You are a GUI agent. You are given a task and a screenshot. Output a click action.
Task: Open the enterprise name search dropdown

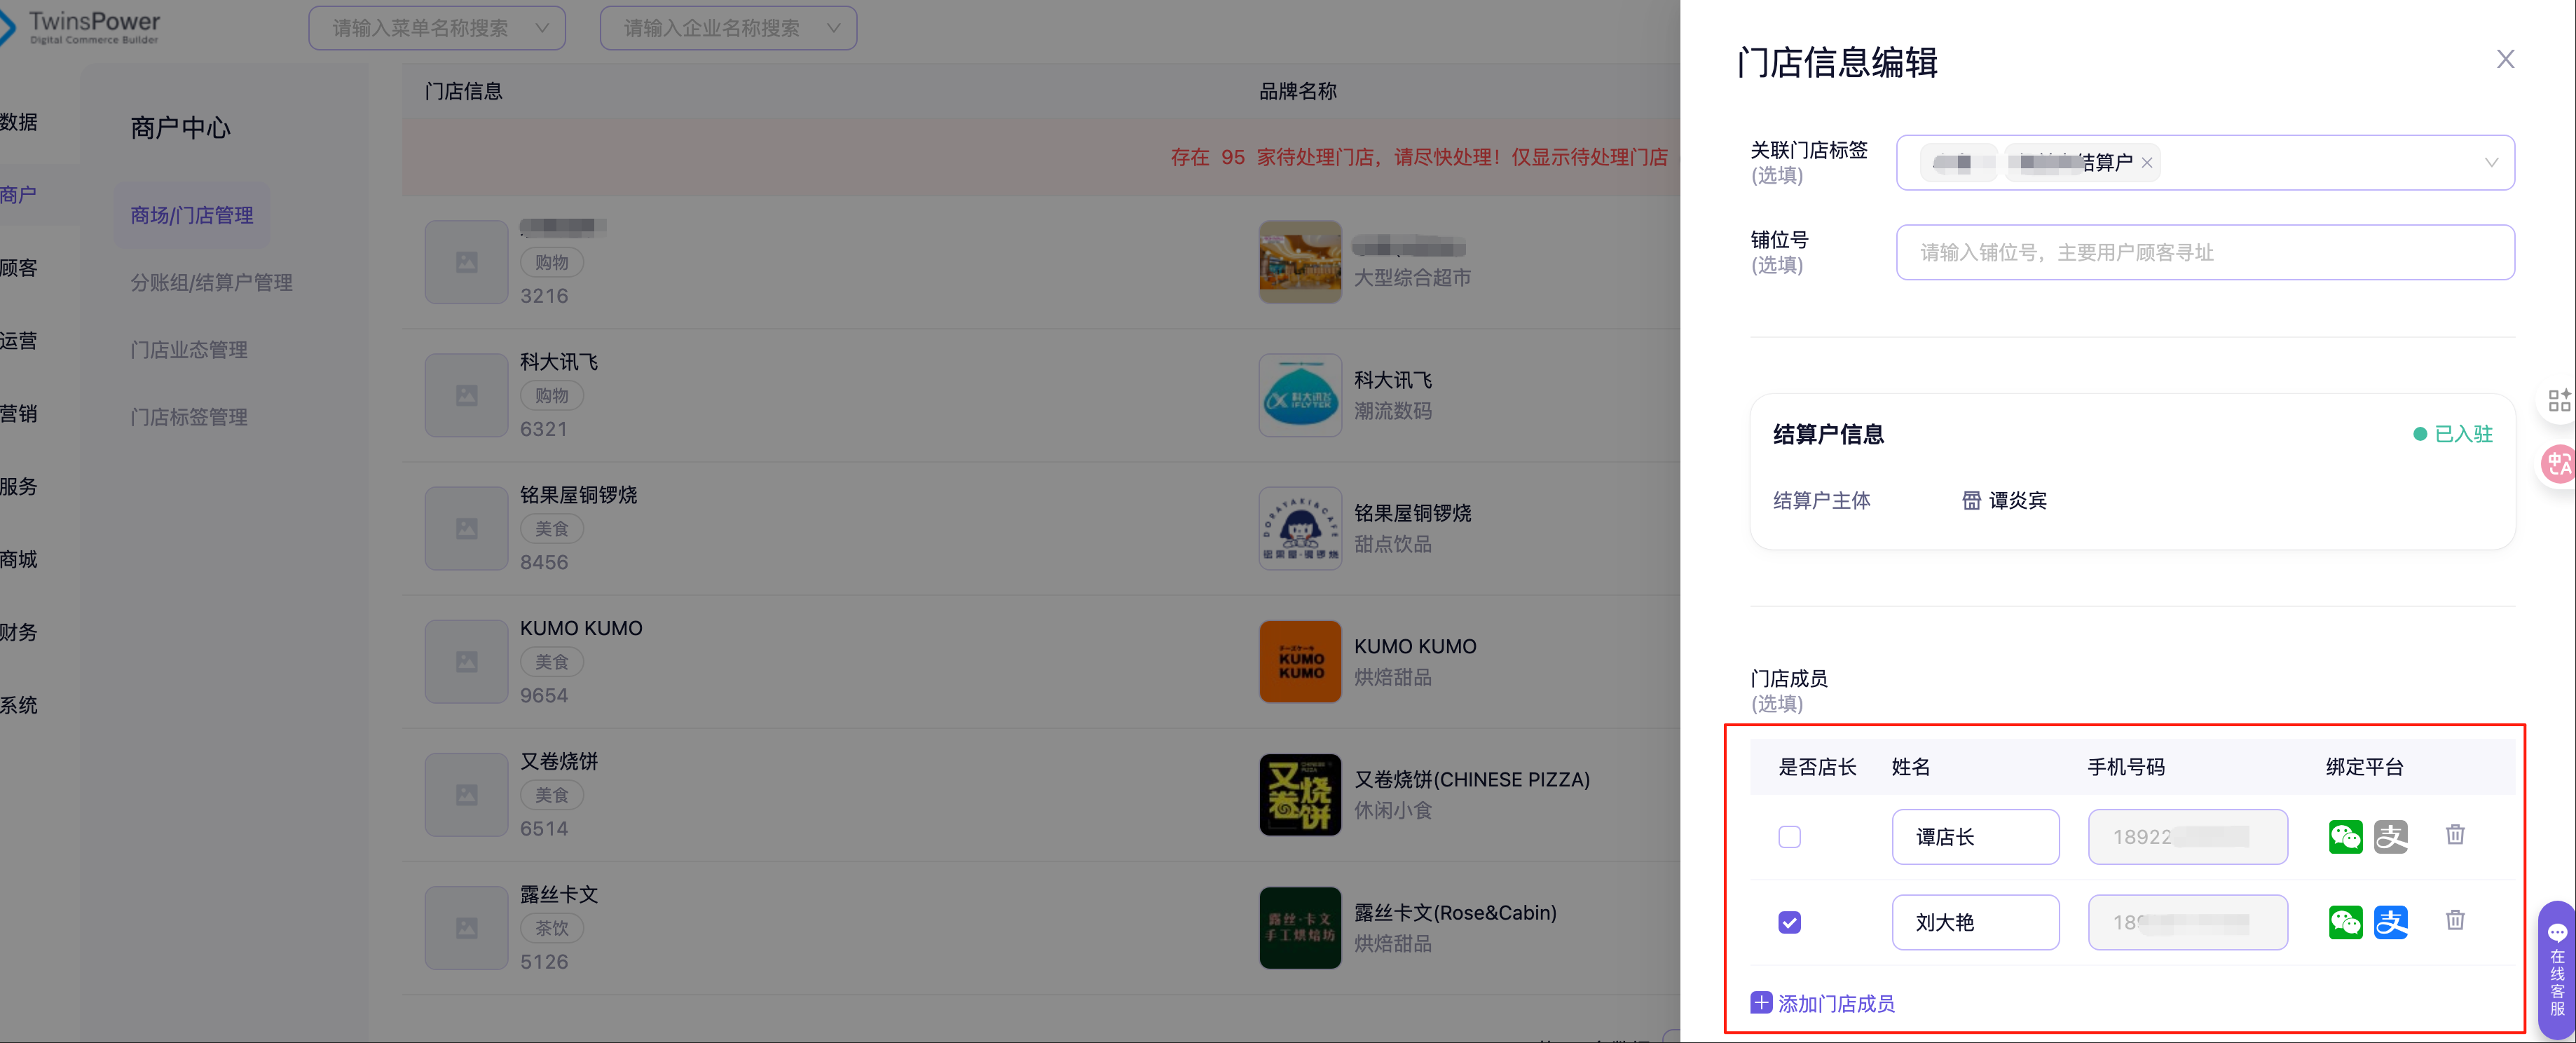(728, 28)
